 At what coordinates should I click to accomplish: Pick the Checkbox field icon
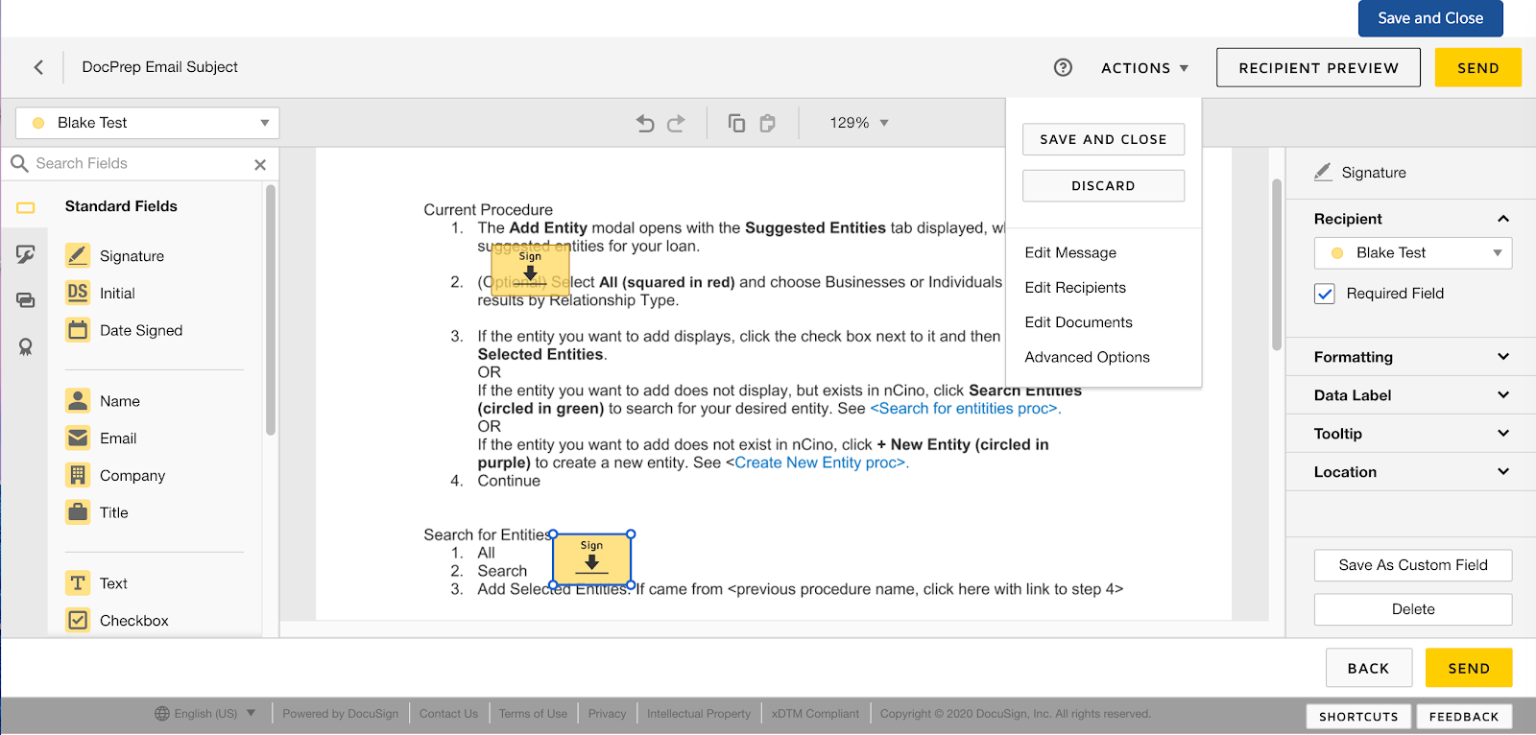coord(78,620)
